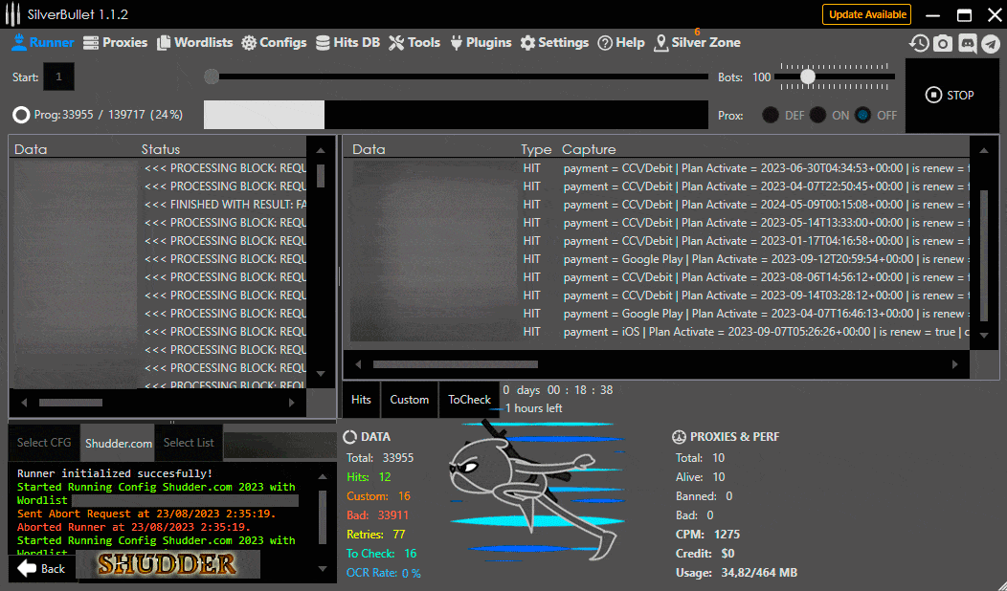Screen dimensions: 1007x591
Task: Click the Bots count slider handle
Action: click(x=807, y=77)
